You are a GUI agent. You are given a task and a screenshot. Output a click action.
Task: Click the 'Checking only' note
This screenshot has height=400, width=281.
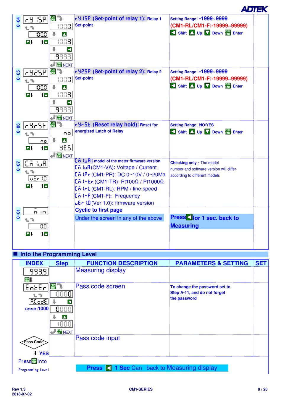[x=183, y=163]
